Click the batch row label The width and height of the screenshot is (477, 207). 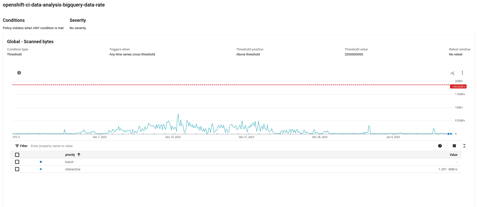pyautogui.click(x=69, y=162)
